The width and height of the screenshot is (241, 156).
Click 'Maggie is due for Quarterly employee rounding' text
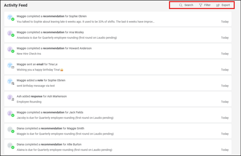click(65, 134)
